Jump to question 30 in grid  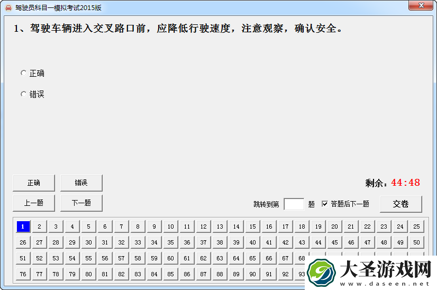89,242
